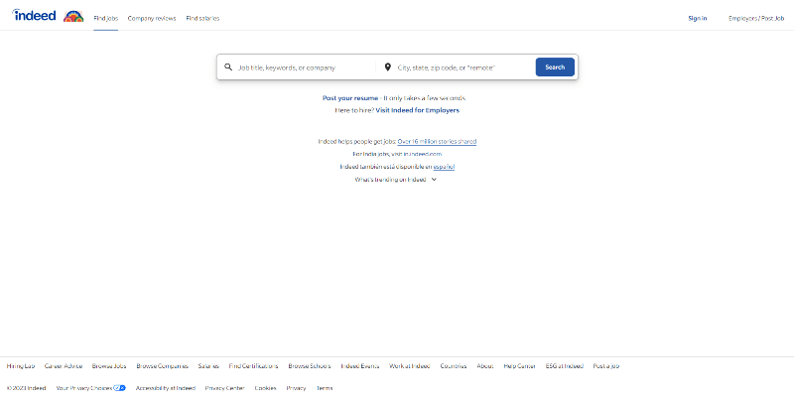Open Privacy footer link
This screenshot has width=794, height=402.
(x=296, y=388)
